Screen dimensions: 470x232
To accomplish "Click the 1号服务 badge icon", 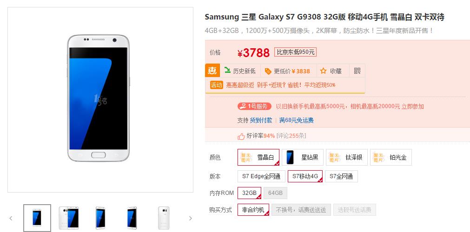I will click(x=254, y=106).
